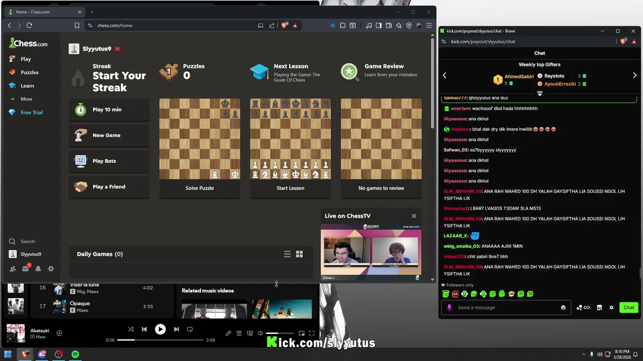Show previous Weekly top Gifters in chat
This screenshot has height=361, width=643.
(445, 75)
